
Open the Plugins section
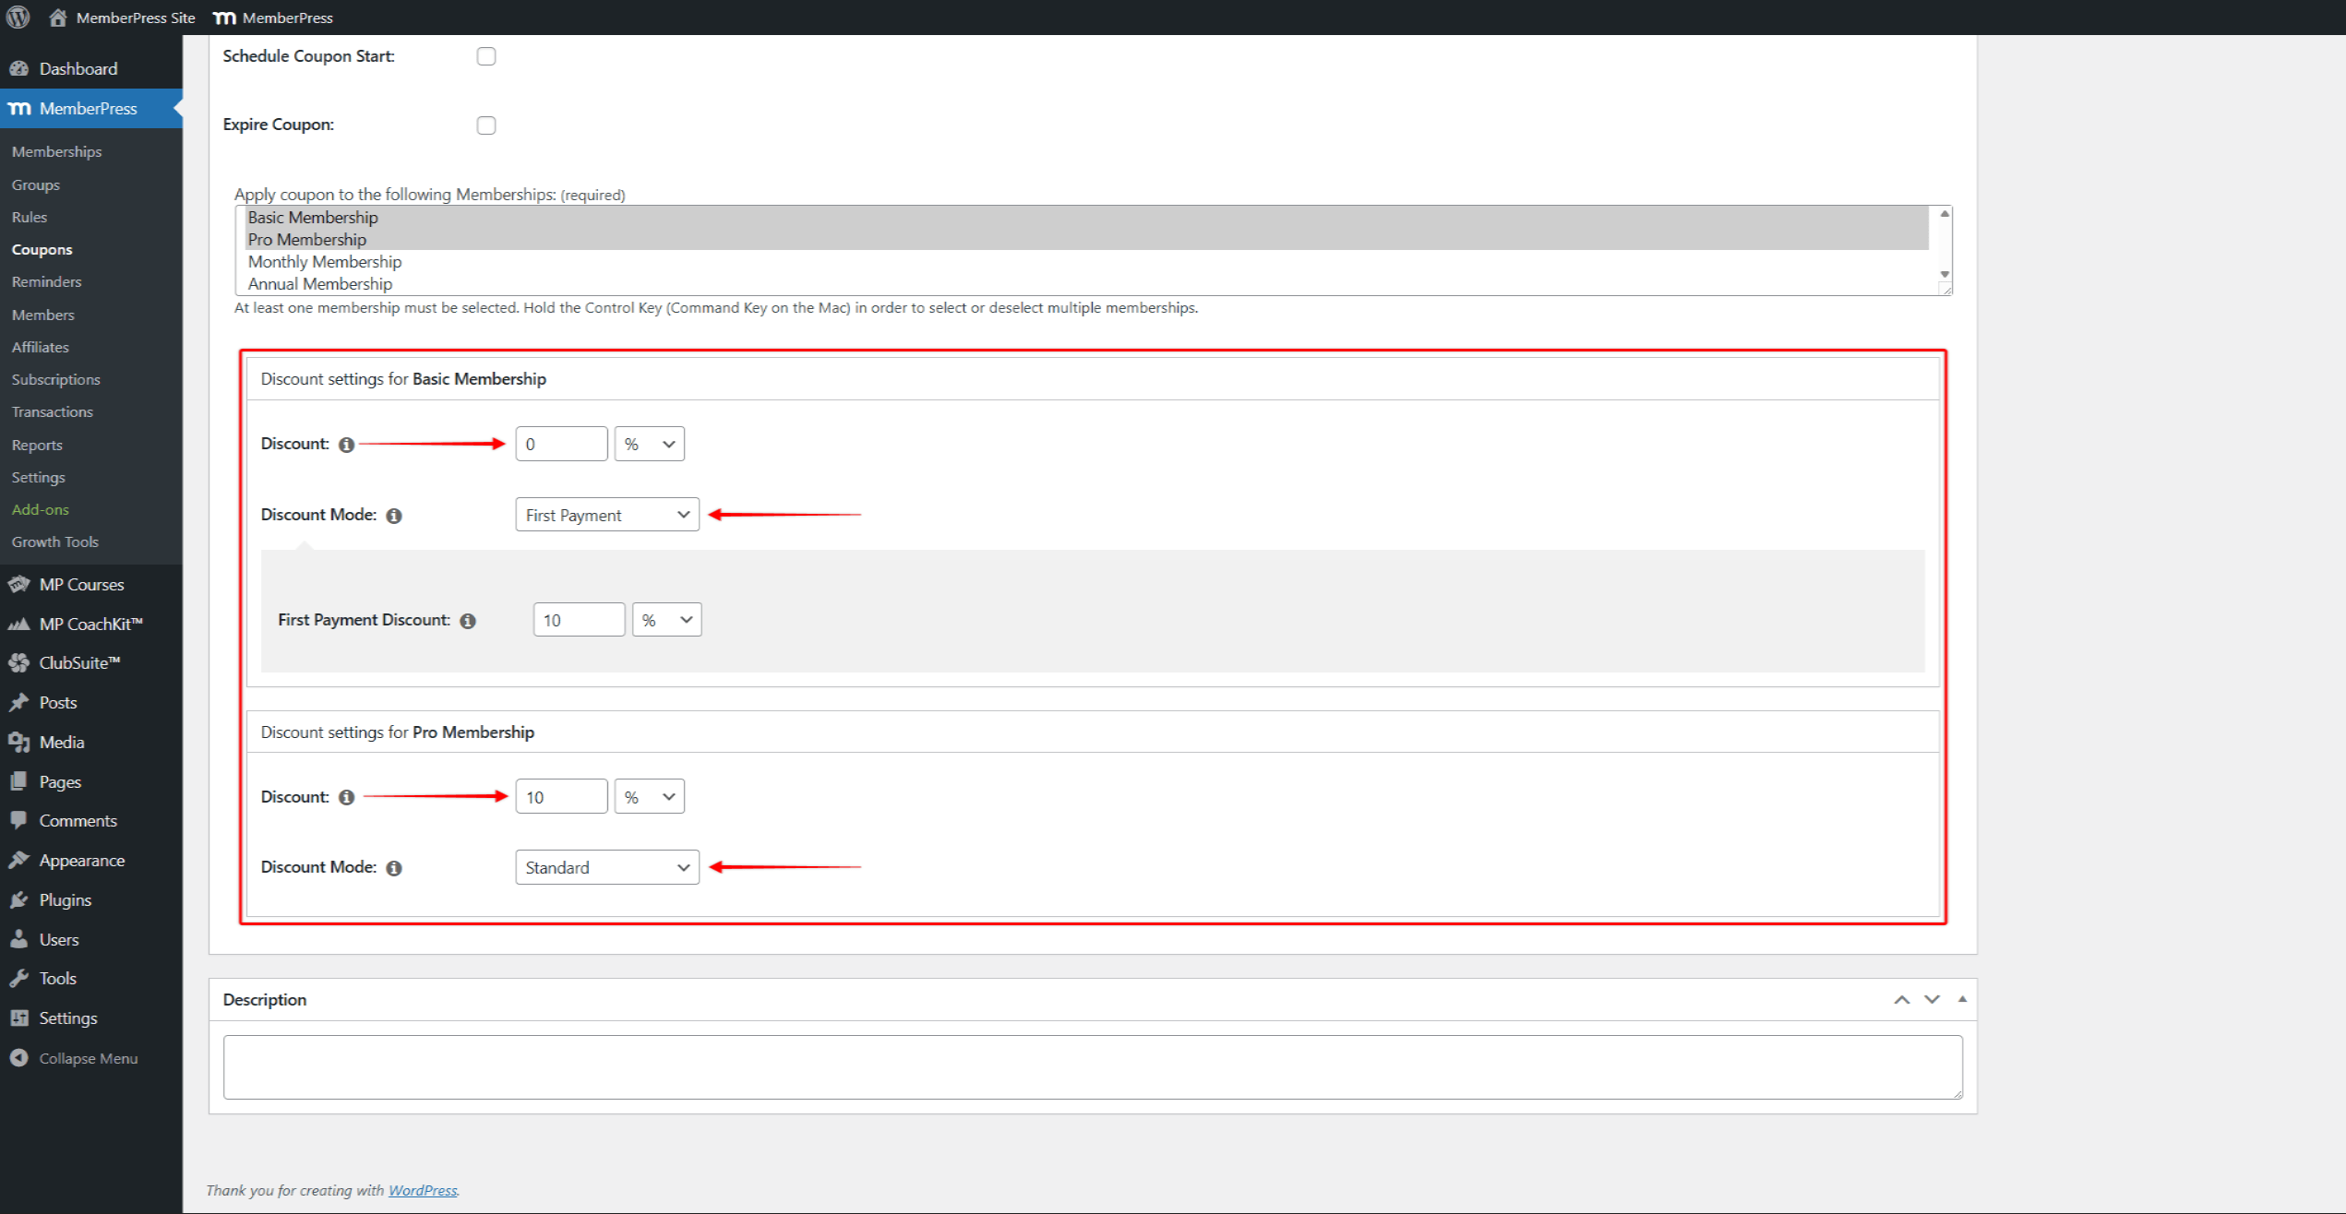click(64, 899)
